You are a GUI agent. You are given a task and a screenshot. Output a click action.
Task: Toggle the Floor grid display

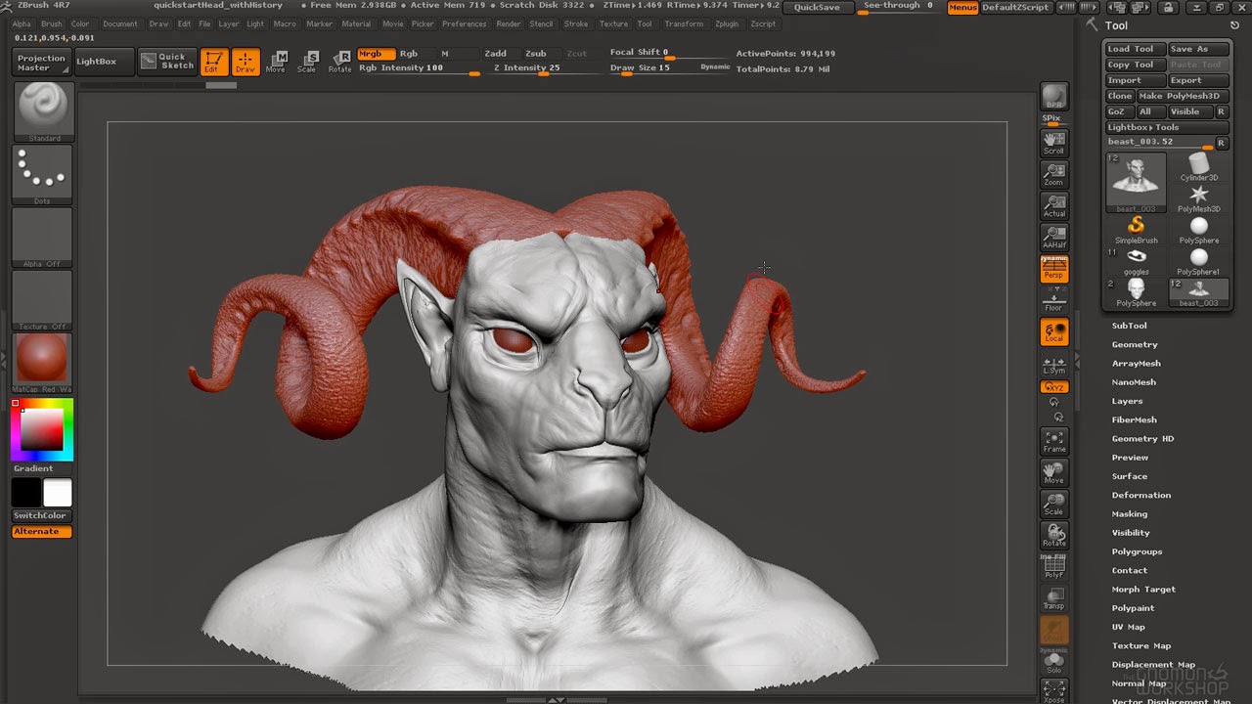[x=1053, y=301]
